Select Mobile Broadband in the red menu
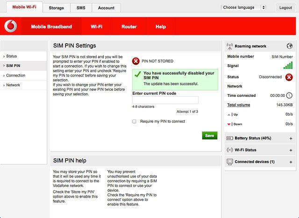Image resolution: width=299 pixels, height=218 pixels. click(x=51, y=27)
